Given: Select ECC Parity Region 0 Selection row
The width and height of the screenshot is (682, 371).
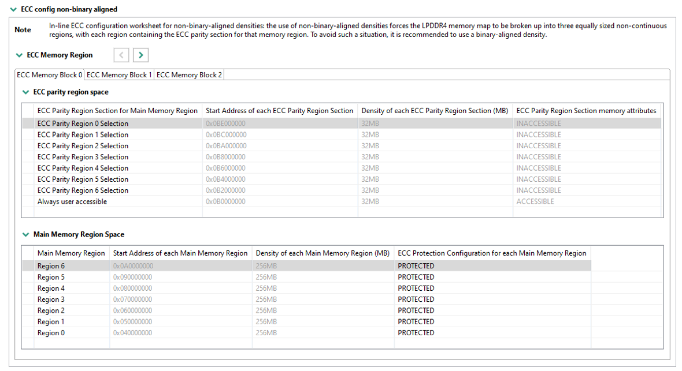Looking at the screenshot, I should pos(83,123).
